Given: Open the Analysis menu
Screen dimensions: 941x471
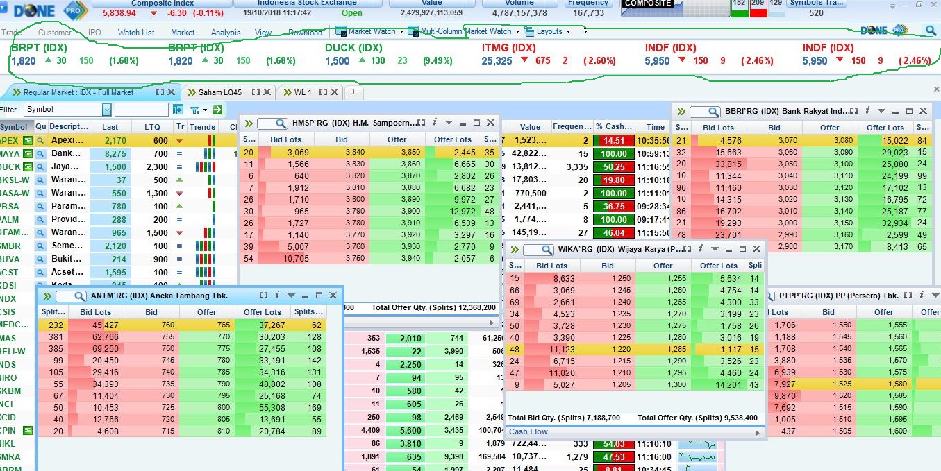Looking at the screenshot, I should [x=226, y=33].
